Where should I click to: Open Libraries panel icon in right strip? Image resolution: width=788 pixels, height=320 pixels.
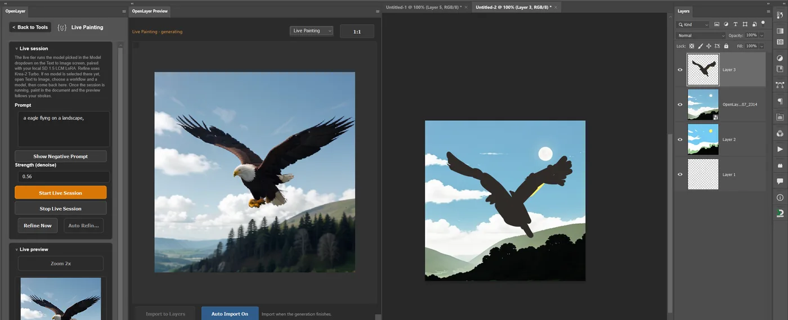pyautogui.click(x=780, y=69)
